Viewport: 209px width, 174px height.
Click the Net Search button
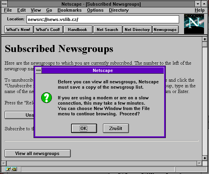[x=108, y=29]
